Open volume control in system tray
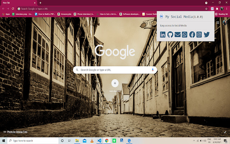This screenshot has width=230, height=144. 205,141
